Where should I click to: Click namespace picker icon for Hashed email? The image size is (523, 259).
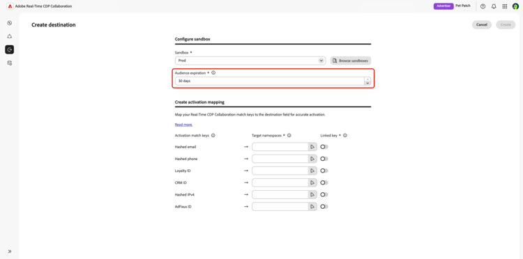312,147
